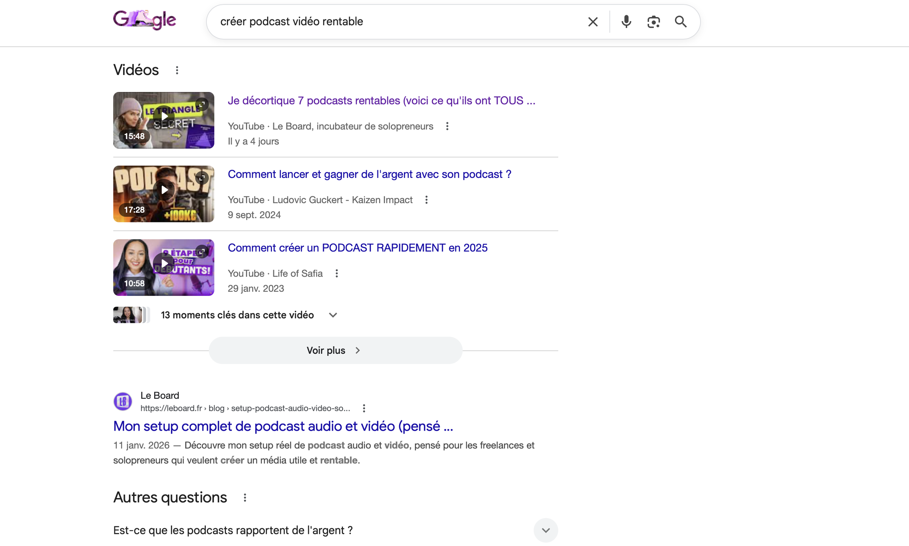Expand the 17:28 video preview via corner icon

pyautogui.click(x=202, y=177)
